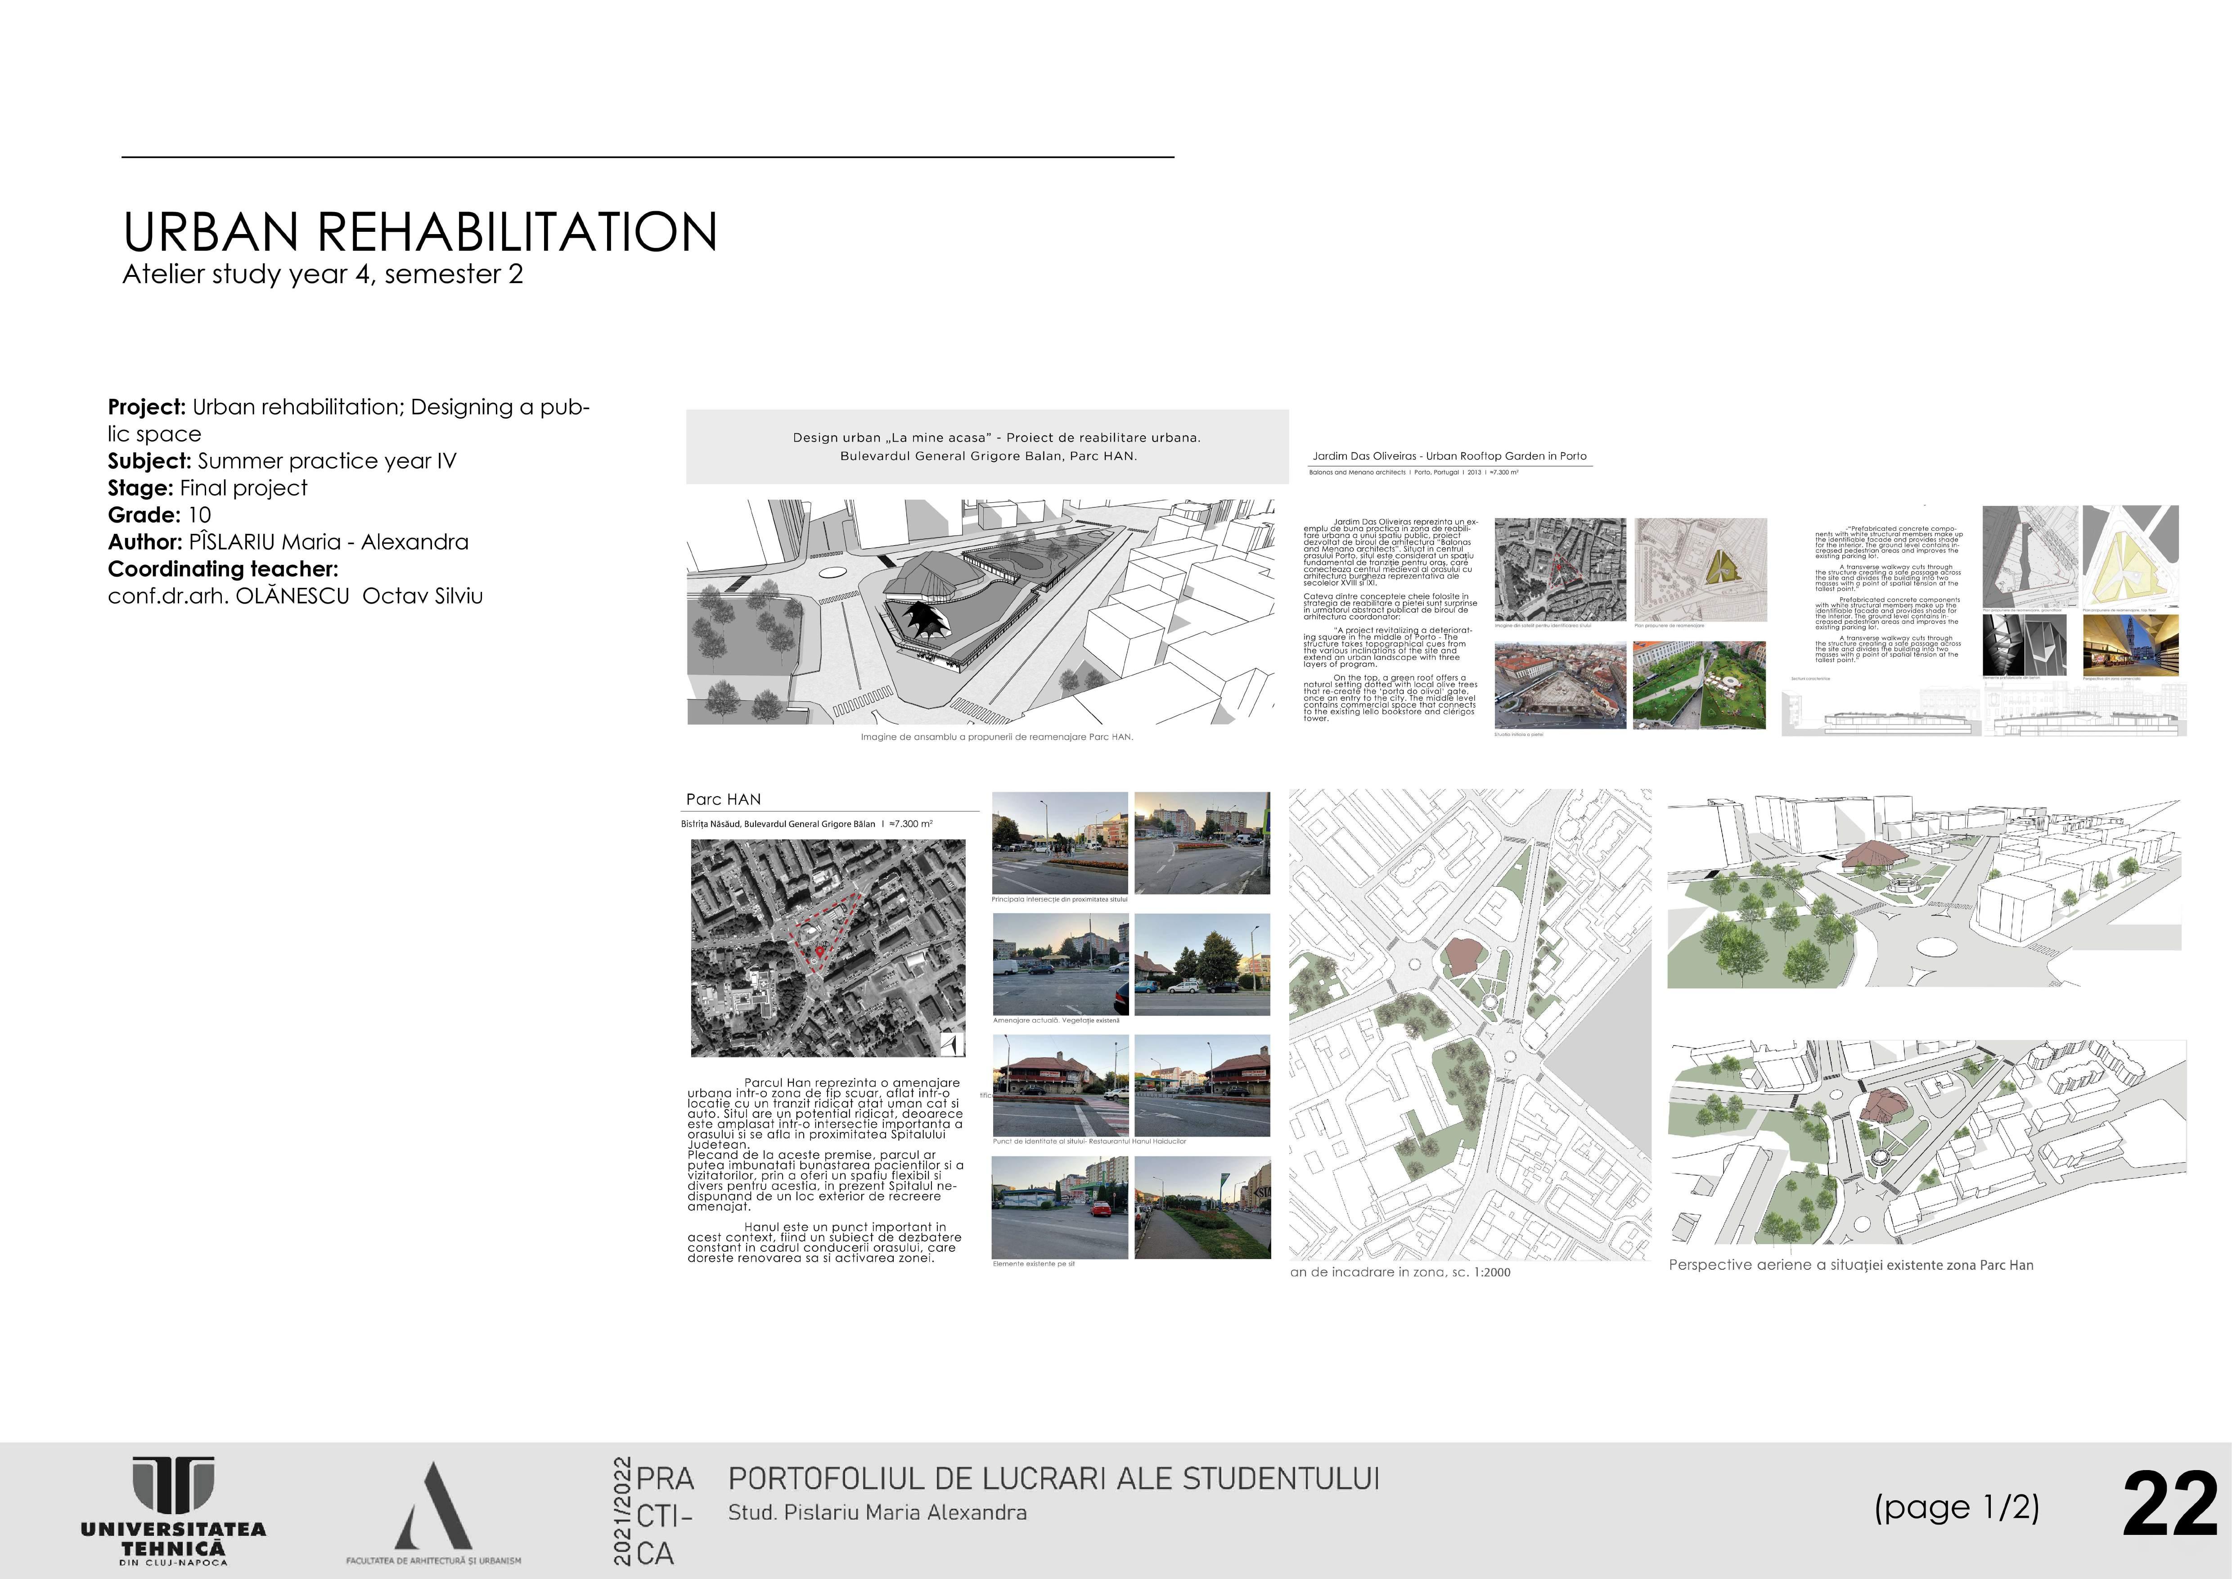Click the north arrow on satellite map
Viewport: 2232px width, 1579px height.
coord(953,1044)
